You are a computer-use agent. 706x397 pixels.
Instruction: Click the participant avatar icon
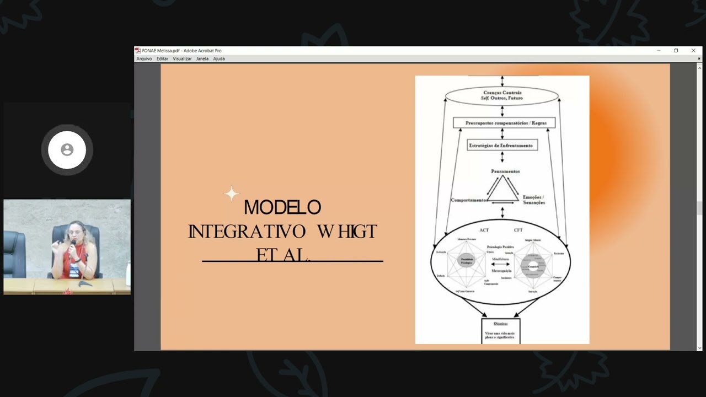pyautogui.click(x=67, y=149)
